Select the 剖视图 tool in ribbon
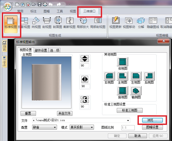This screenshot has width=172, height=141. pos(47,22)
